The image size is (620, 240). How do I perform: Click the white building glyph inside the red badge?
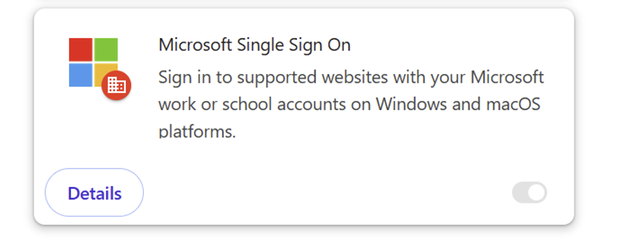pos(116,85)
